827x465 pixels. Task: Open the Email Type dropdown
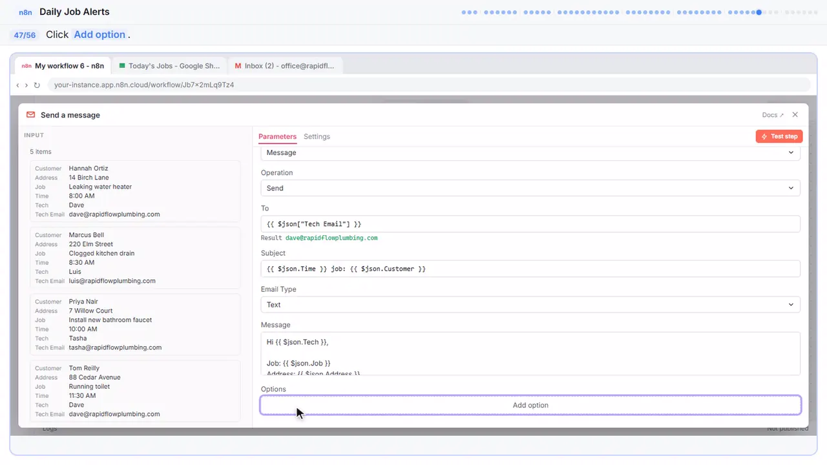tap(530, 305)
